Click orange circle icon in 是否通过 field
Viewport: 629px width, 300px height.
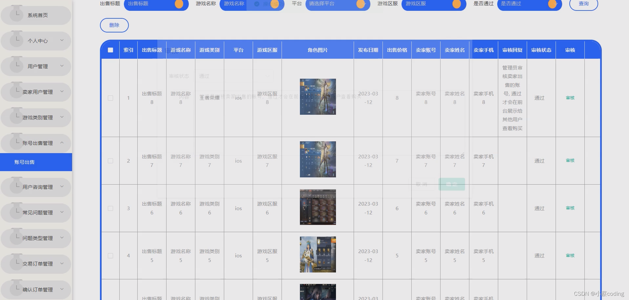552,4
